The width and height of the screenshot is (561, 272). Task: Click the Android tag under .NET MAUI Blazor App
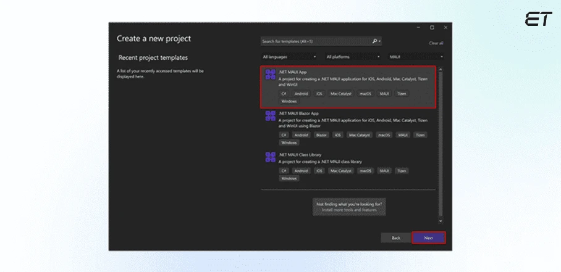[x=301, y=135]
